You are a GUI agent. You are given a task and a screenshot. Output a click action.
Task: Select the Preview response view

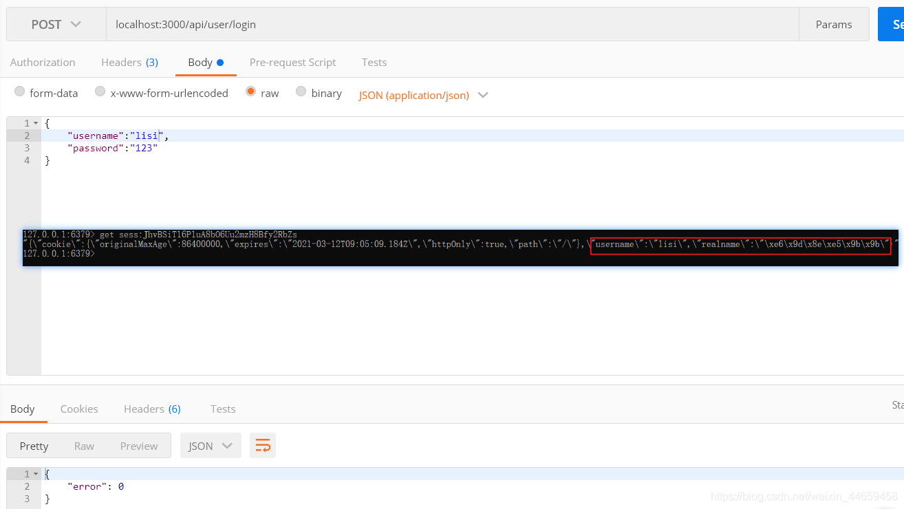pos(139,446)
